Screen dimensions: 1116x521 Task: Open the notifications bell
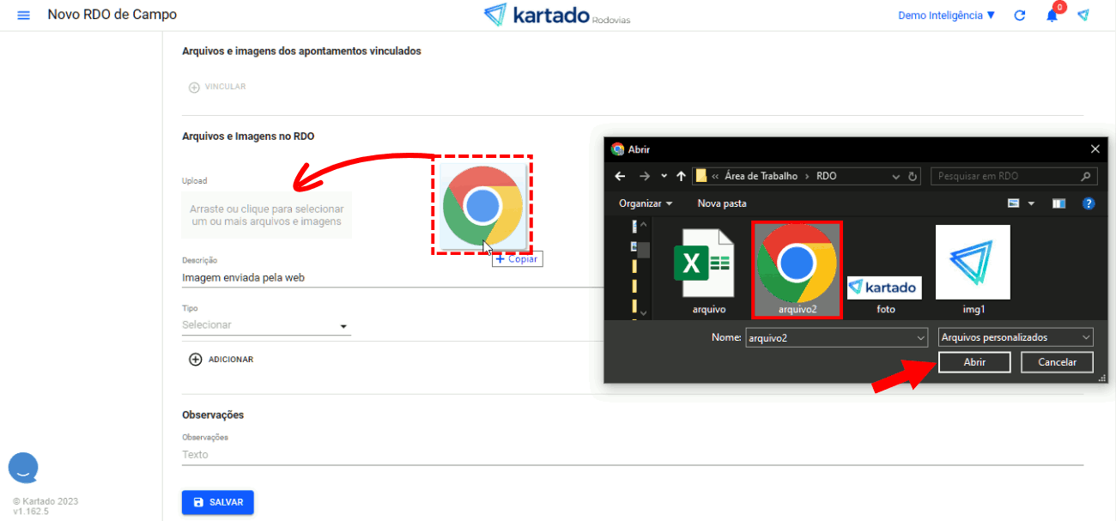(1052, 15)
